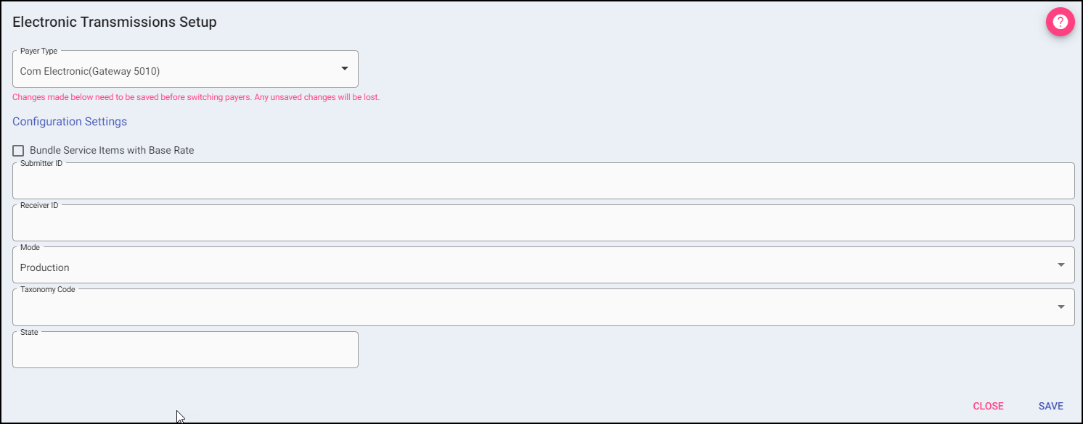Save the transmission setup with SAVE
The height and width of the screenshot is (424, 1083).
point(1050,406)
